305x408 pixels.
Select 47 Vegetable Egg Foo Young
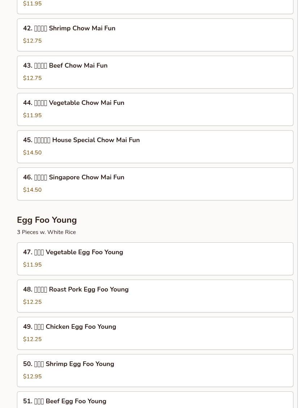pos(155,259)
